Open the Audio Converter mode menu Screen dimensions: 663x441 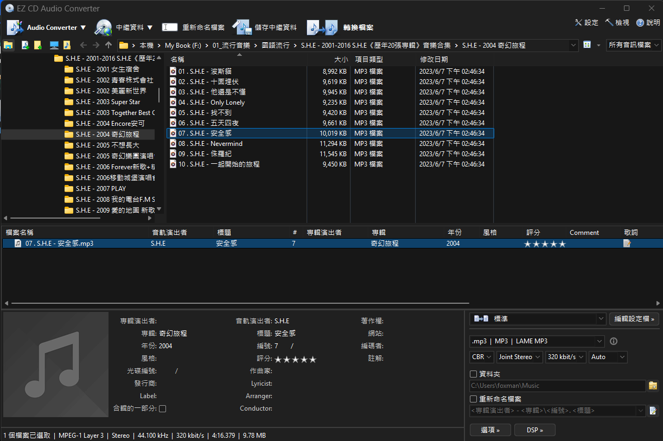[48, 27]
